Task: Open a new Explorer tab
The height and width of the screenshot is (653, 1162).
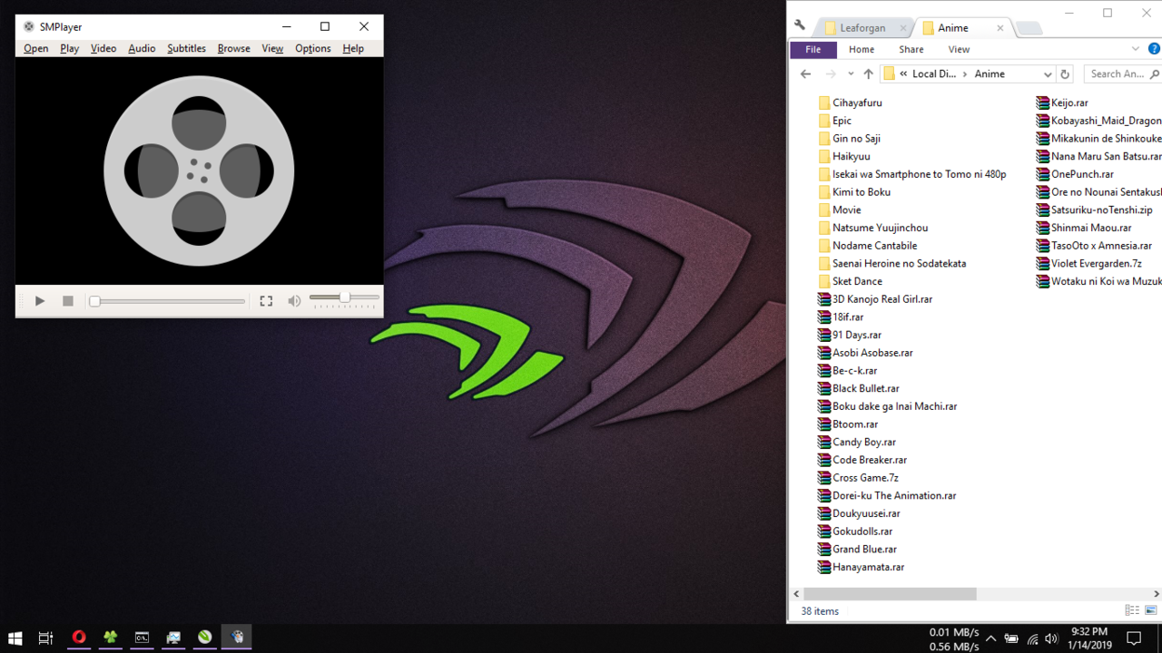Action: [1029, 28]
